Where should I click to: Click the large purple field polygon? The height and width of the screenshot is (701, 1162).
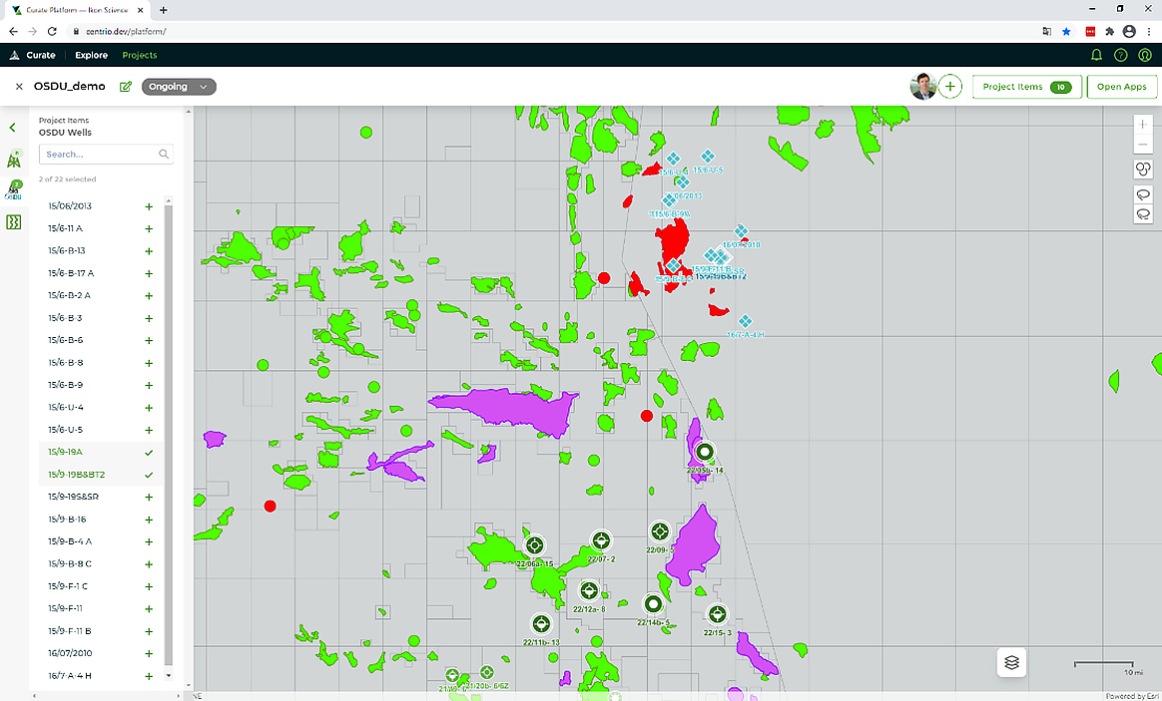(x=506, y=410)
